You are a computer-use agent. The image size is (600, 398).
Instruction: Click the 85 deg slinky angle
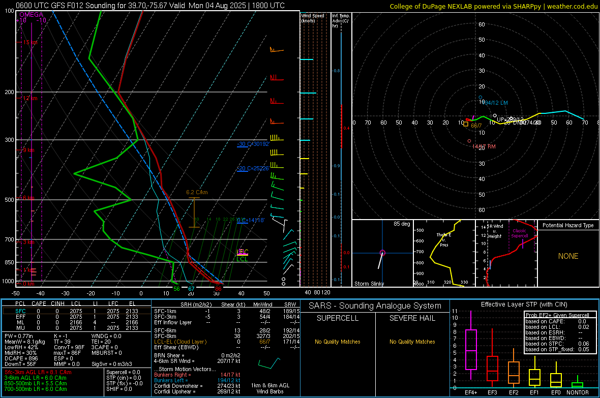point(402,224)
